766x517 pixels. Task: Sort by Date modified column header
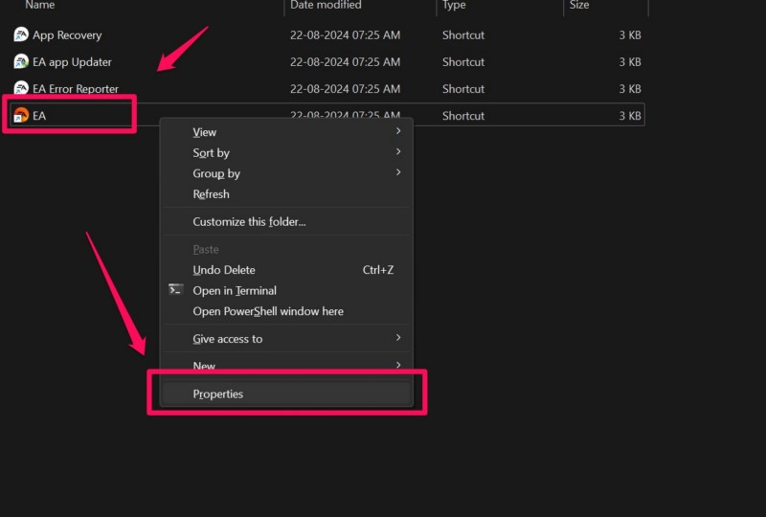[327, 6]
